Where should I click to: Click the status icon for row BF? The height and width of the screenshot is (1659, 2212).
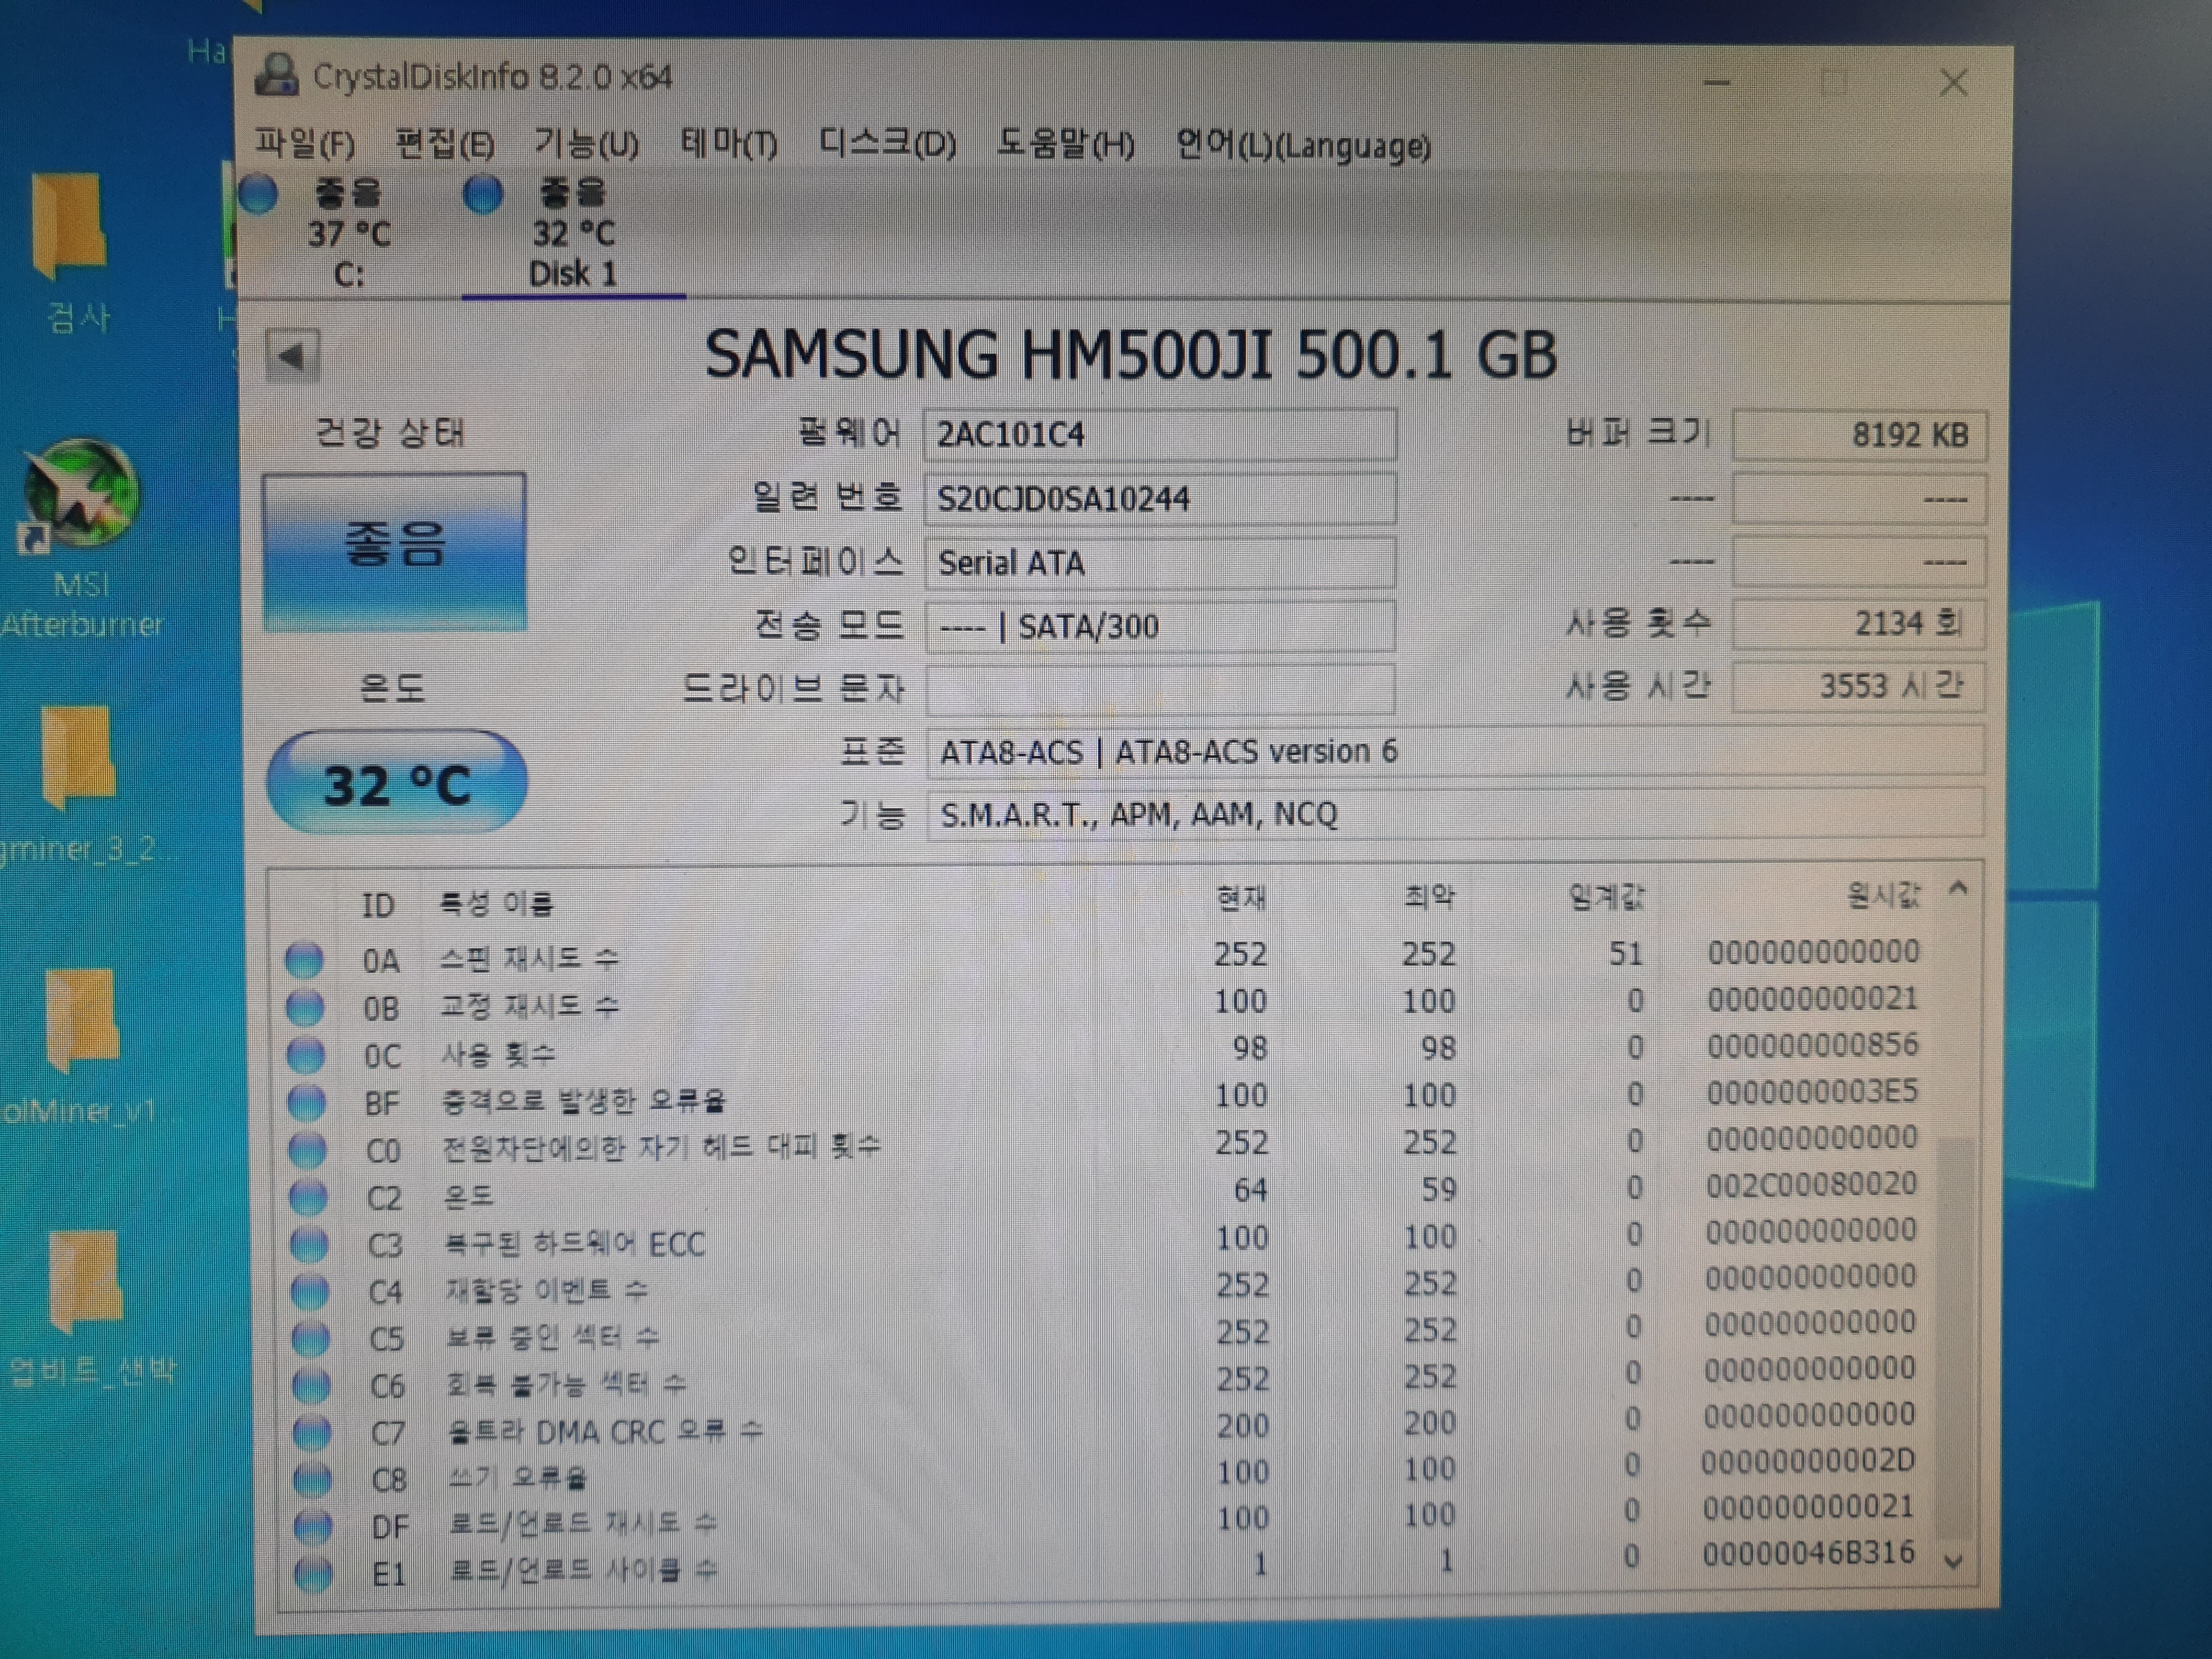click(x=307, y=1102)
